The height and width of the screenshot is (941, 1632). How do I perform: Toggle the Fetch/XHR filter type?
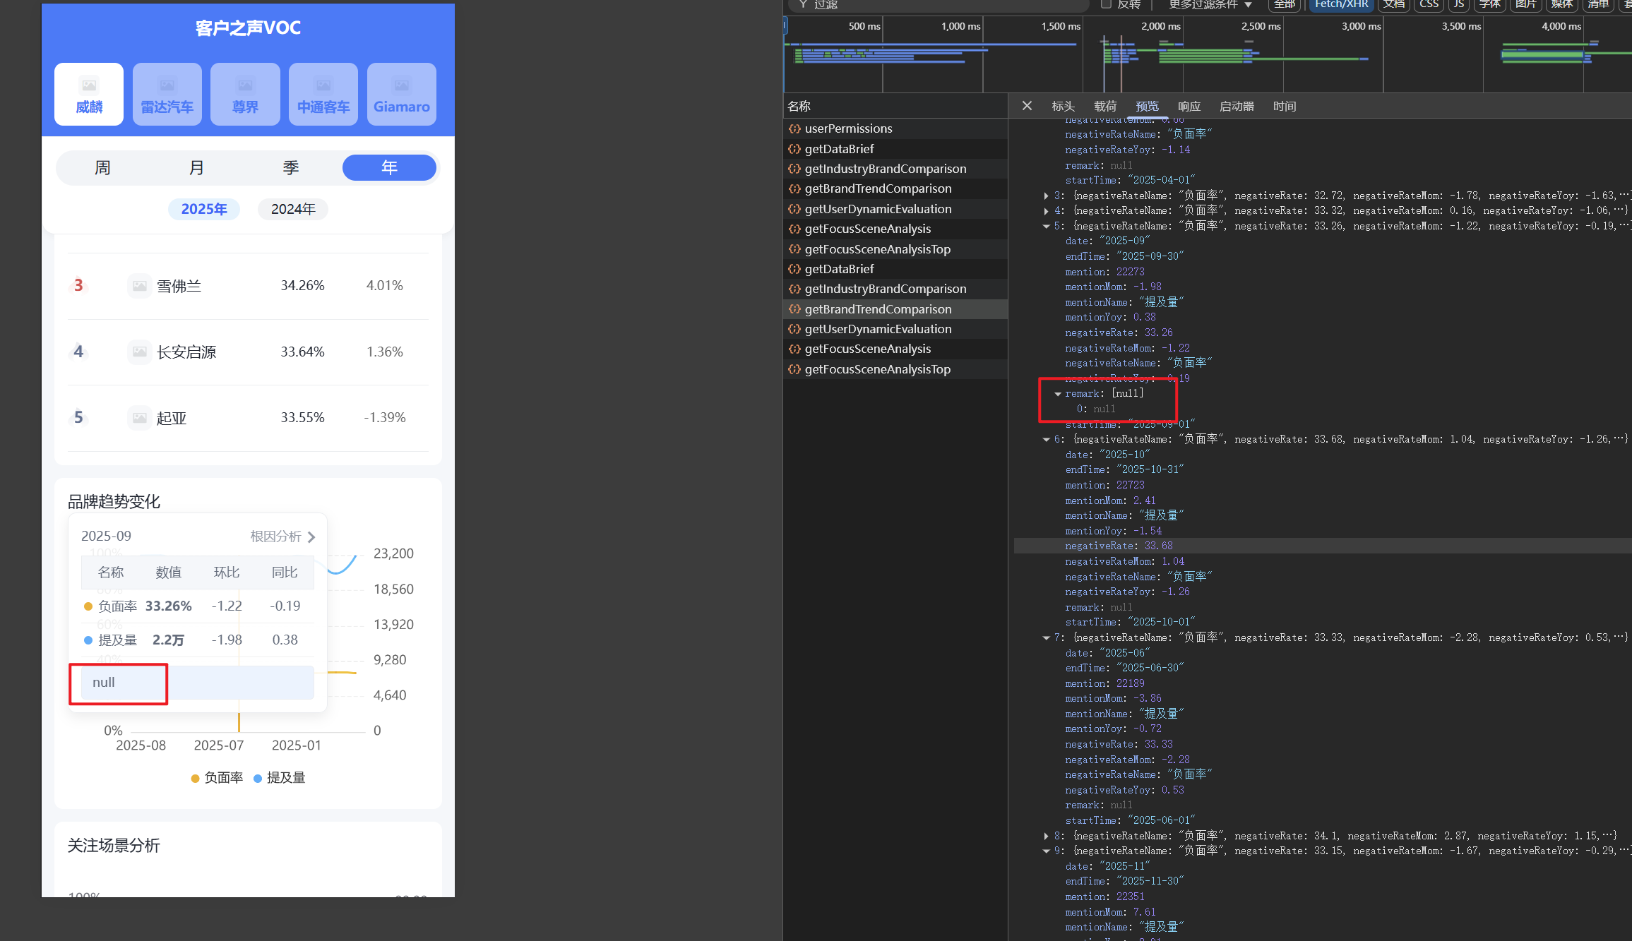tap(1341, 4)
